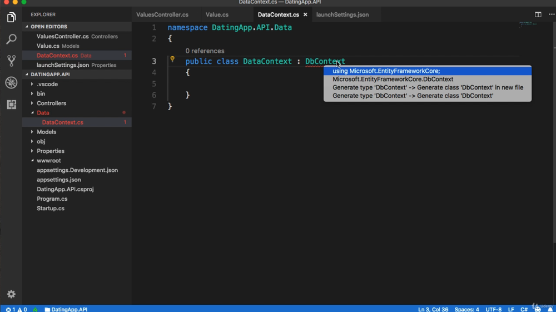
Task: Click the DataContext class name in code
Action: [267, 61]
